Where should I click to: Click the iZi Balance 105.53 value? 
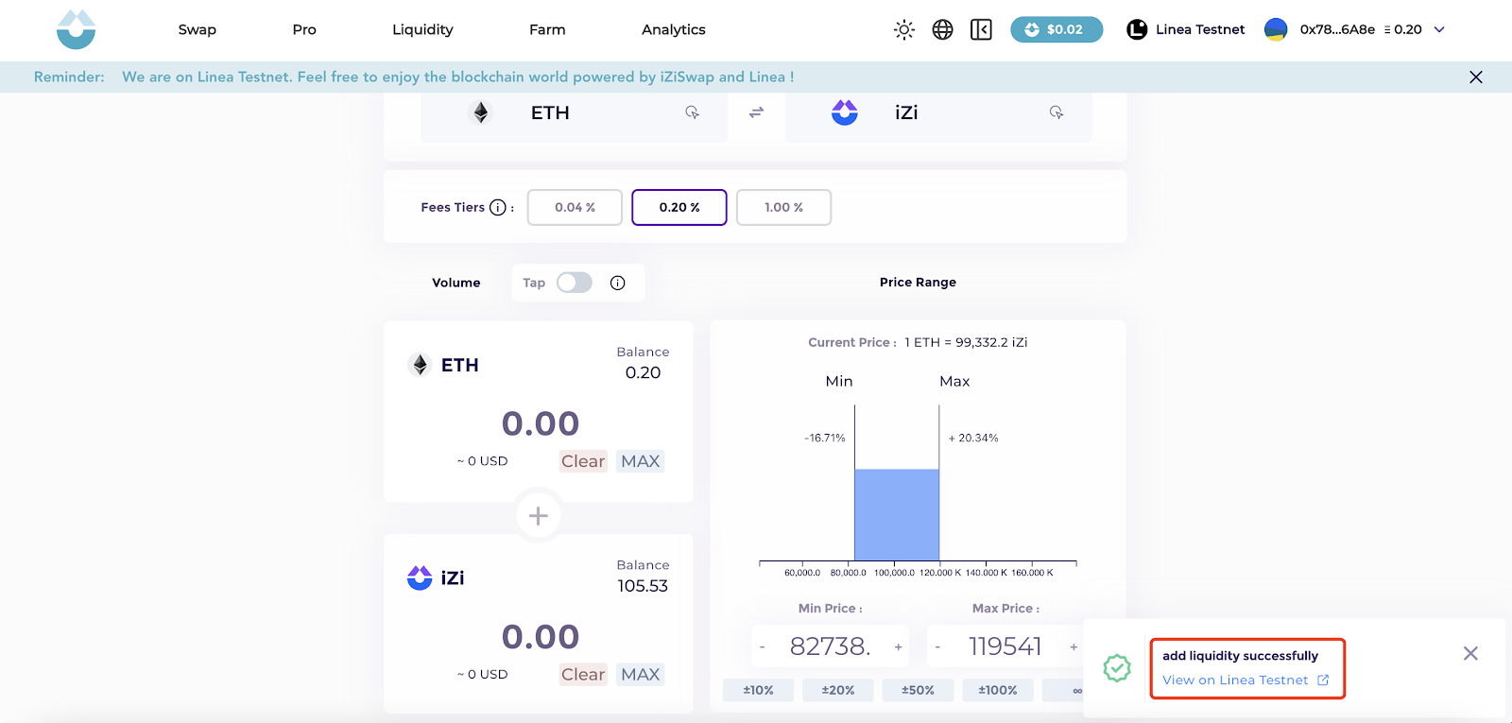pos(643,586)
